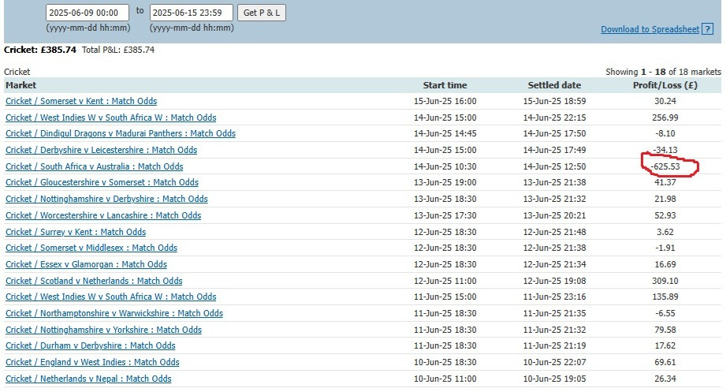Screen dimensions: 726x392
Task: Open England v West Indies Match Odds
Action: pyautogui.click(x=92, y=362)
